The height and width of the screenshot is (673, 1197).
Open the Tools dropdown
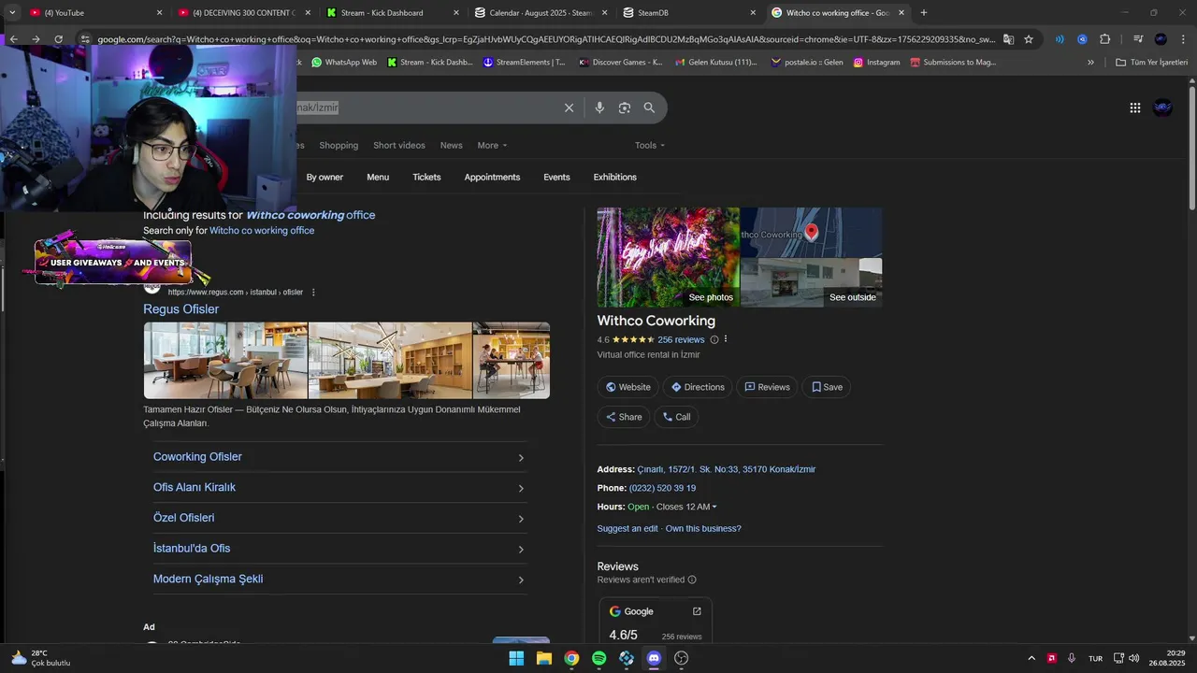pos(650,145)
